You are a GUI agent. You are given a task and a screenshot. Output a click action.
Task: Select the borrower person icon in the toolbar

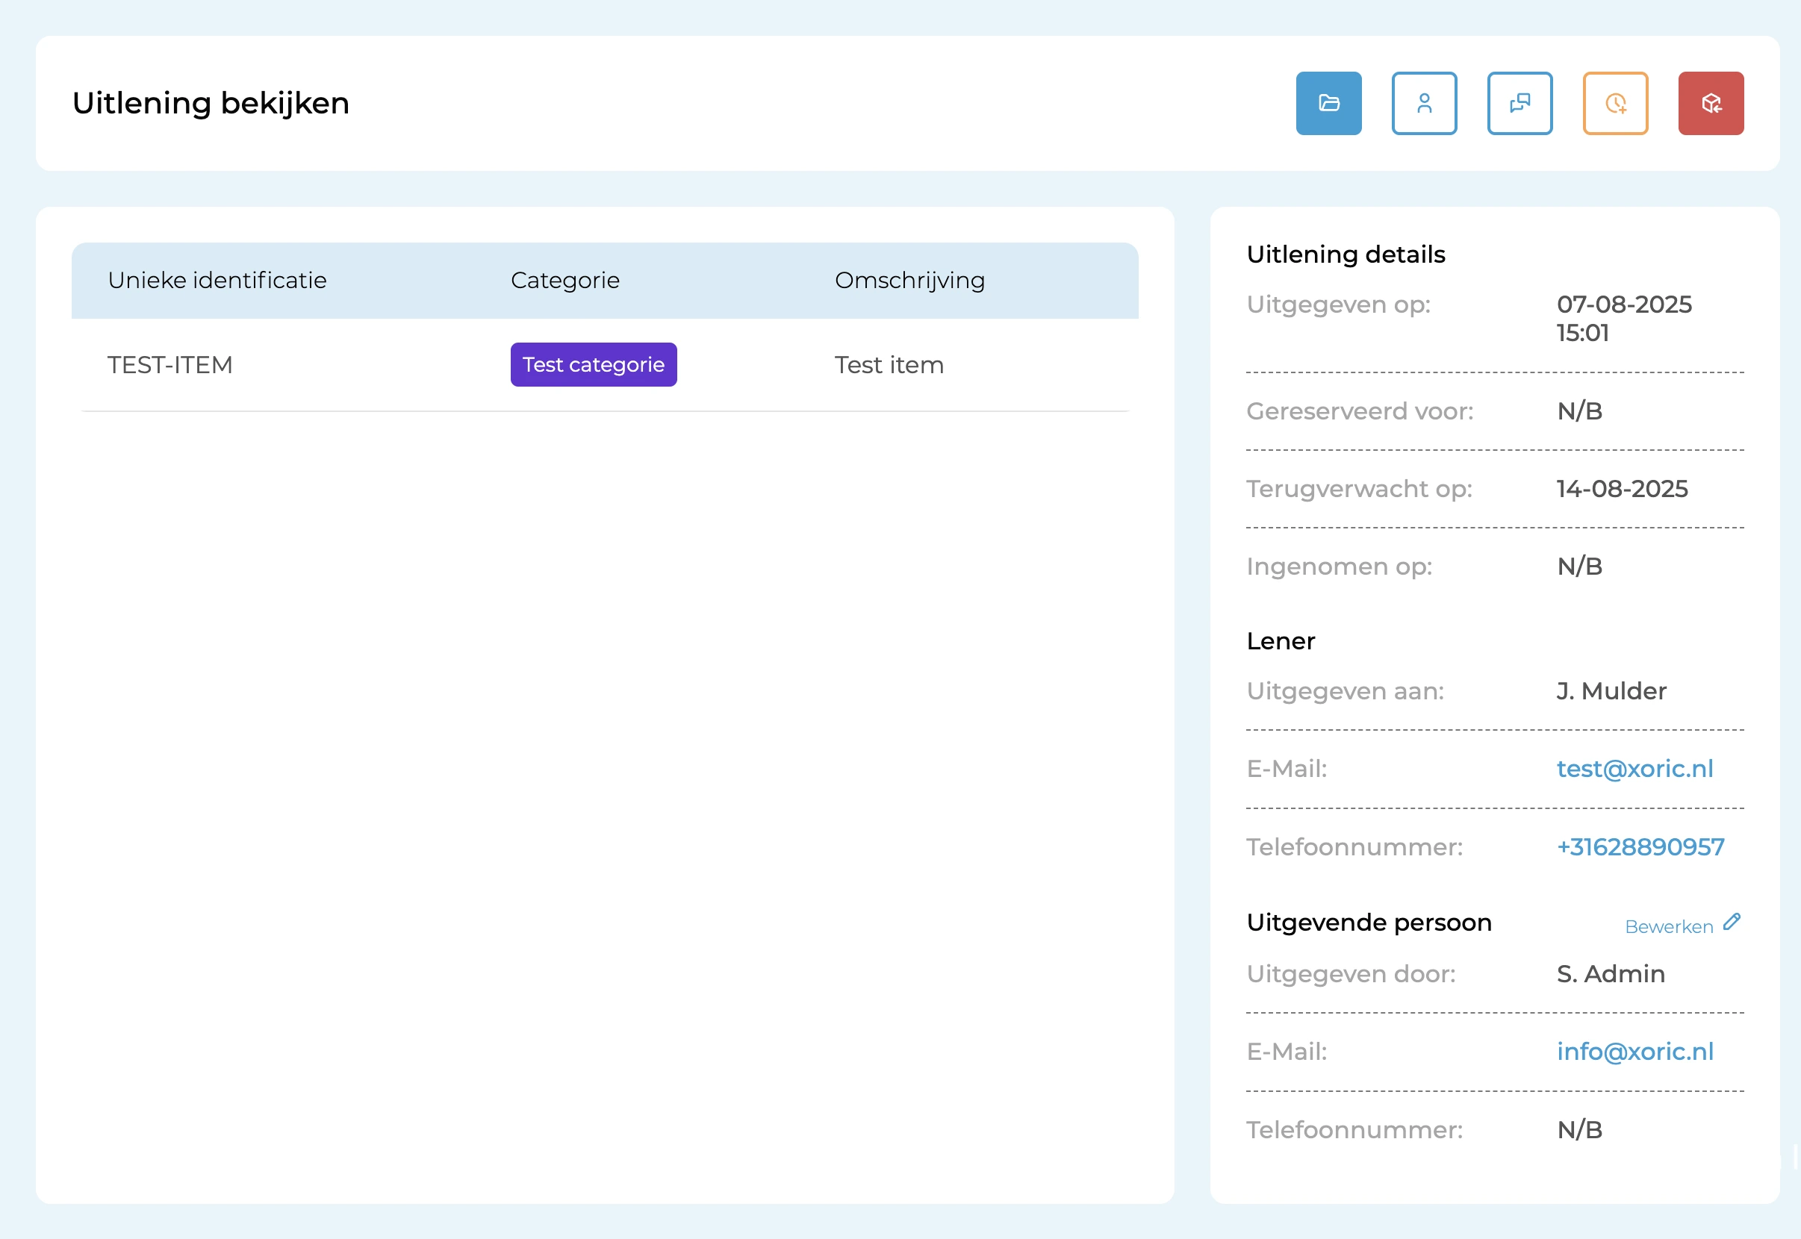(1424, 102)
